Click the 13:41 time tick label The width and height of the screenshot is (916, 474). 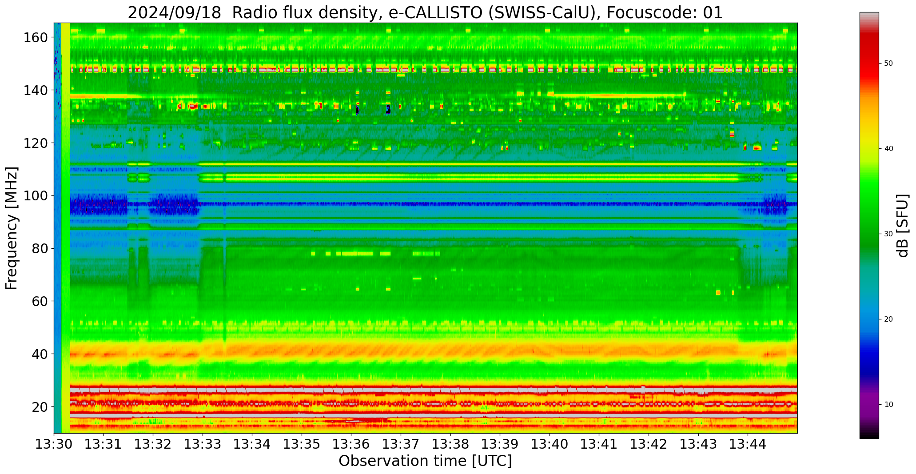pyautogui.click(x=599, y=444)
